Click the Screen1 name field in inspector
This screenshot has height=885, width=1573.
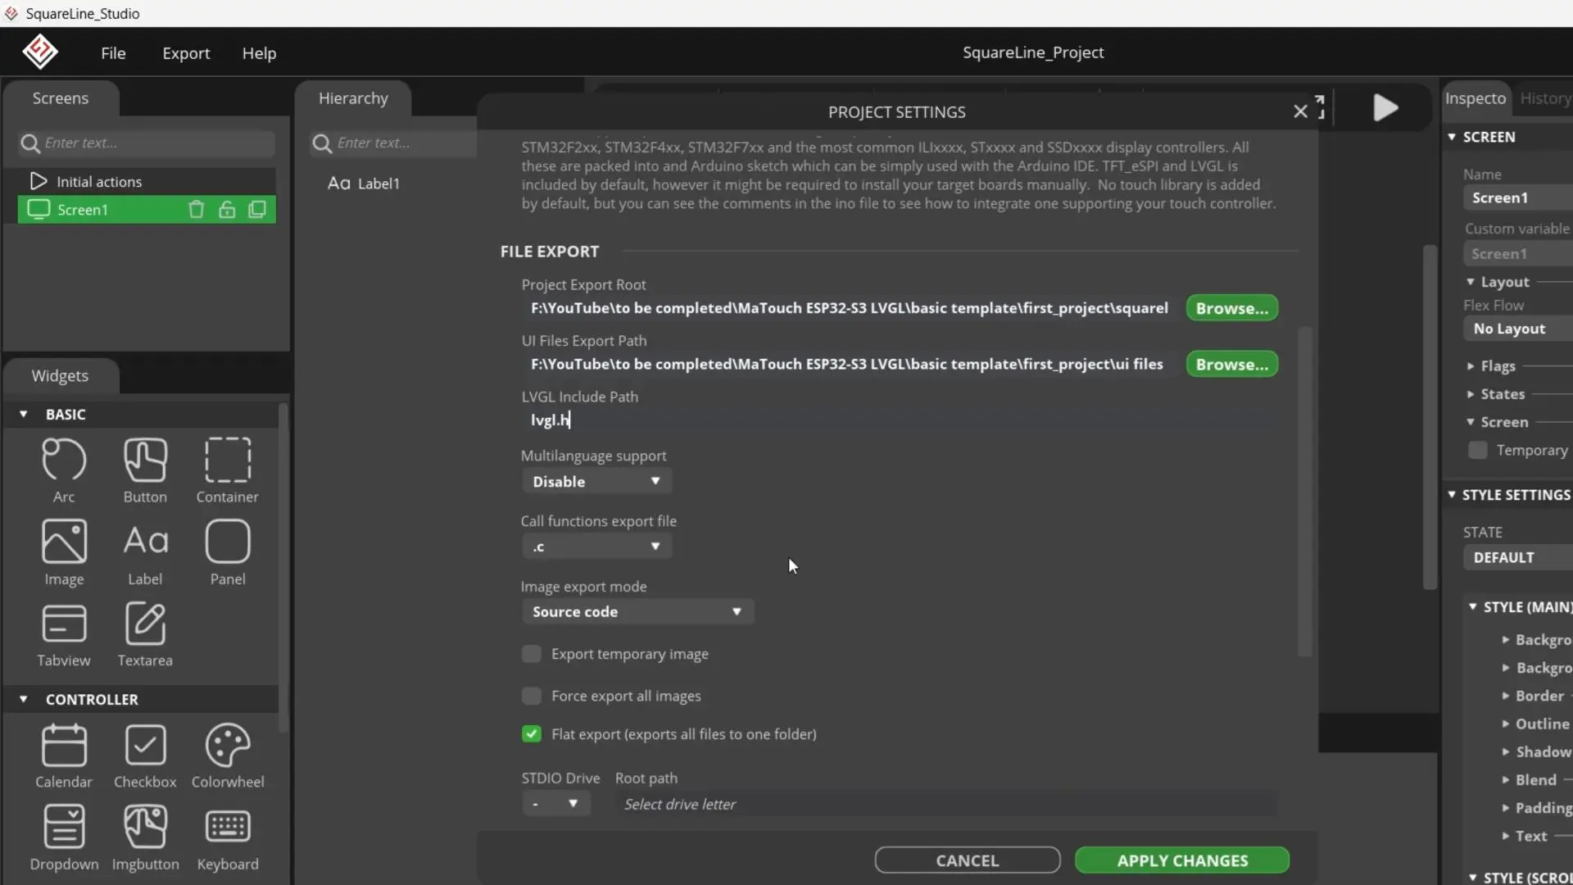point(1518,197)
